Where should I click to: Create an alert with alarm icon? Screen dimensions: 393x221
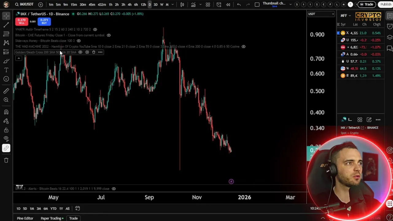tap(219, 5)
